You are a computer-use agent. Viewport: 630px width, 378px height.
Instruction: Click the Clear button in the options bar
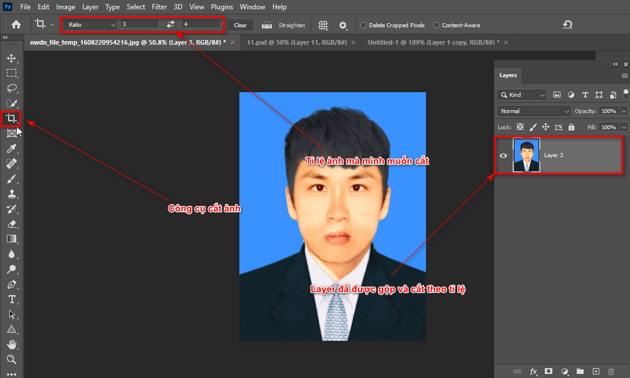(x=240, y=25)
